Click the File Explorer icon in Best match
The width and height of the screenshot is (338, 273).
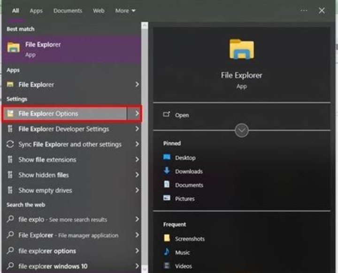click(x=13, y=48)
